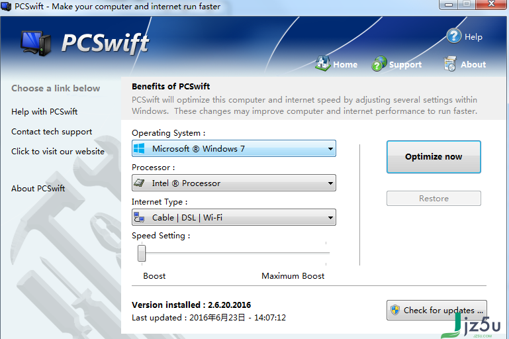Click the Support globe icon

379,64
